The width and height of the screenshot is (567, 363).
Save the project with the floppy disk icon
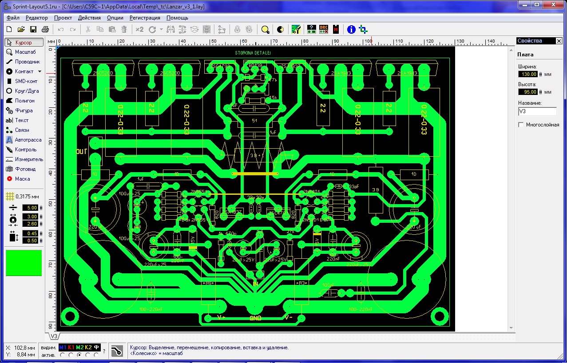tap(33, 29)
